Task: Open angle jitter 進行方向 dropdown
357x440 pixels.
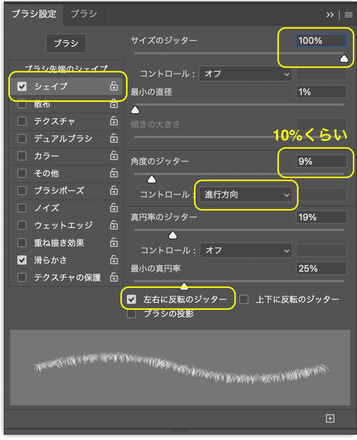Action: [245, 195]
